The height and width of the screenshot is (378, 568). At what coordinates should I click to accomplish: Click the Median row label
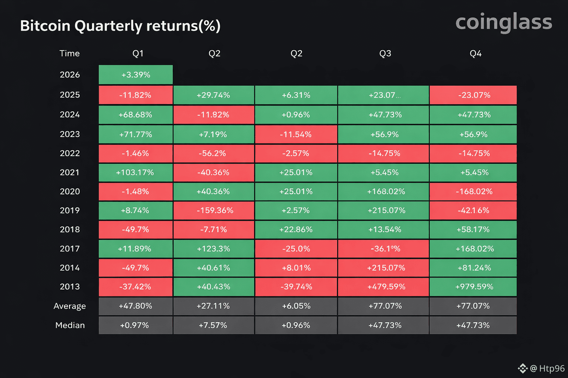click(70, 325)
